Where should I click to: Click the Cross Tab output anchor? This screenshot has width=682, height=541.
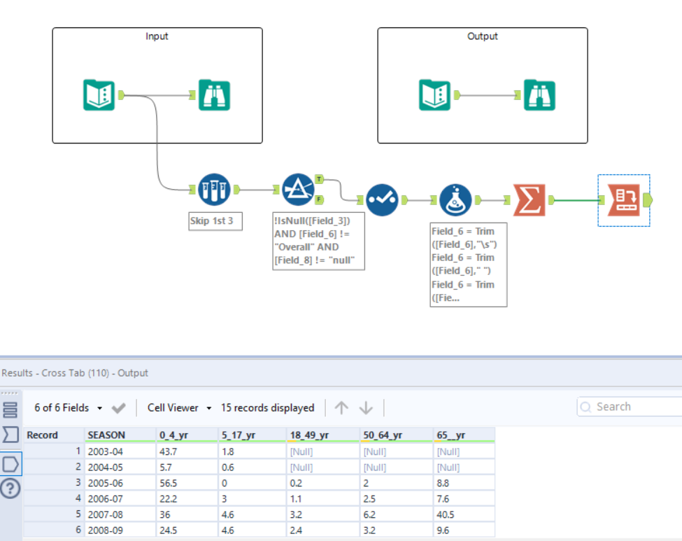point(648,199)
